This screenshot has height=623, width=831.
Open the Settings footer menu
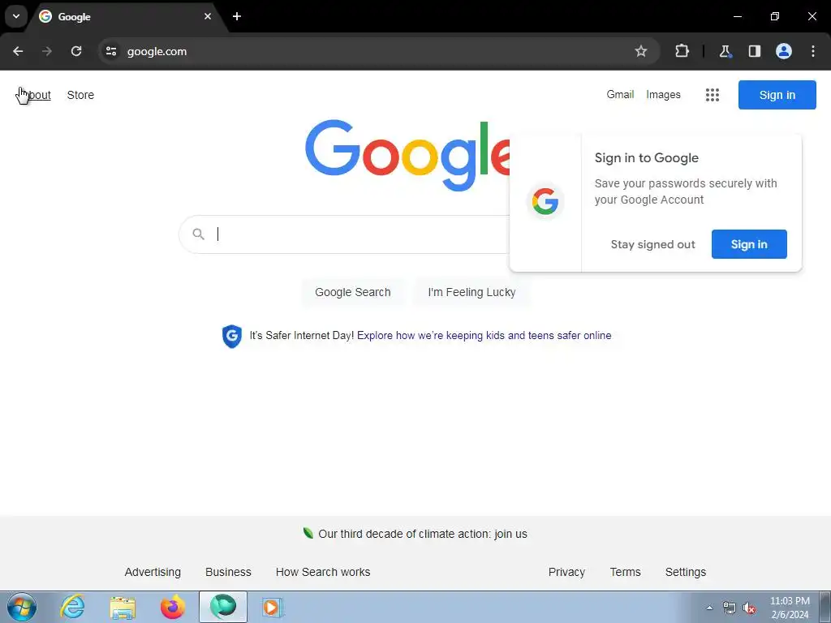[685, 572]
